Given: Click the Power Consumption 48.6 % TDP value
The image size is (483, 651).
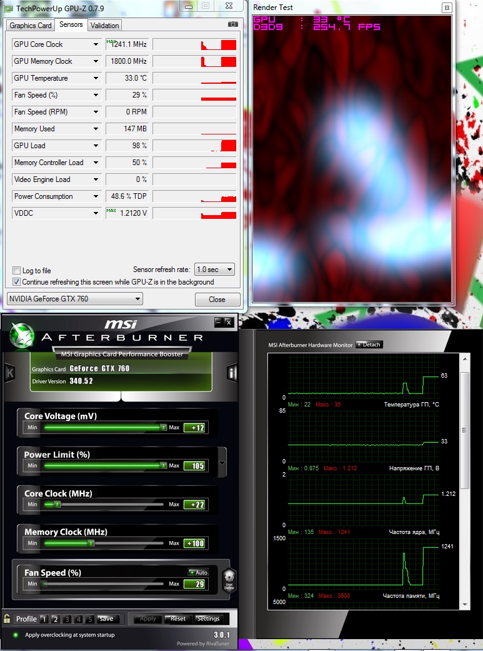Looking at the screenshot, I should [x=127, y=196].
